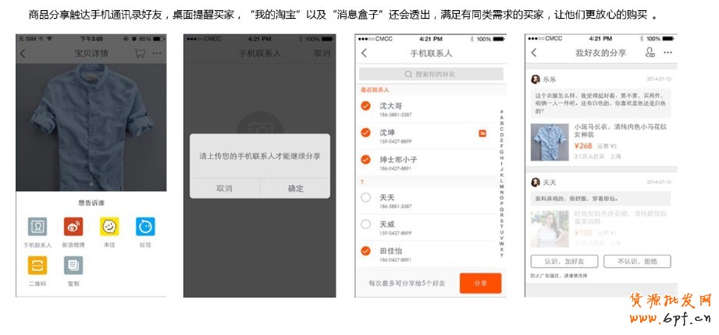This screenshot has width=719, height=335.
Task: Focus the 搜索你的好友 search field
Action: pos(429,74)
